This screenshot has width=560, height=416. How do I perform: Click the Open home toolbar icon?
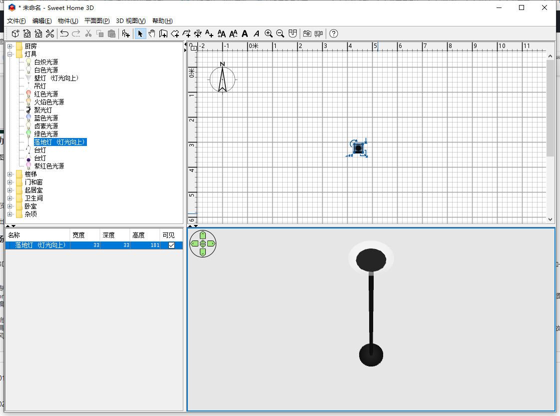(x=27, y=33)
